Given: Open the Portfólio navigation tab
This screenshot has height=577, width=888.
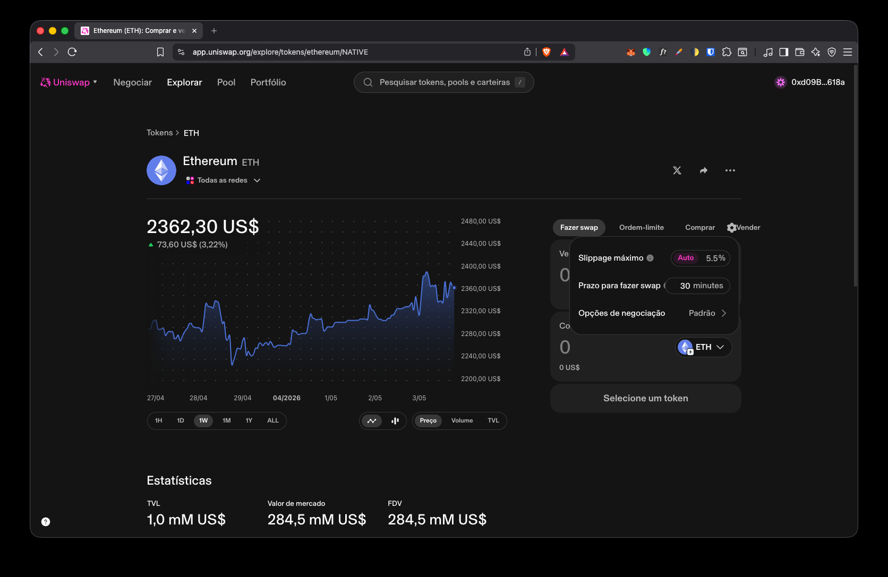Looking at the screenshot, I should click(x=268, y=82).
